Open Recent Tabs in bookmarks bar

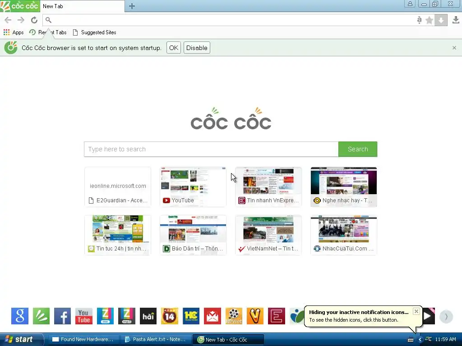pyautogui.click(x=48, y=32)
